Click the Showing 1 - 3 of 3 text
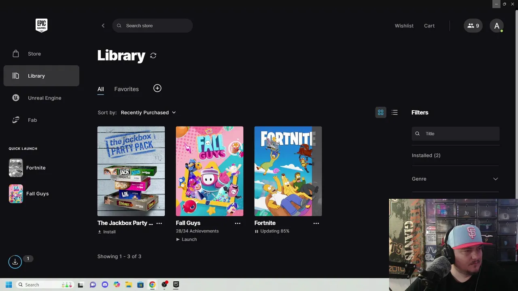This screenshot has width=518, height=291. tap(119, 256)
